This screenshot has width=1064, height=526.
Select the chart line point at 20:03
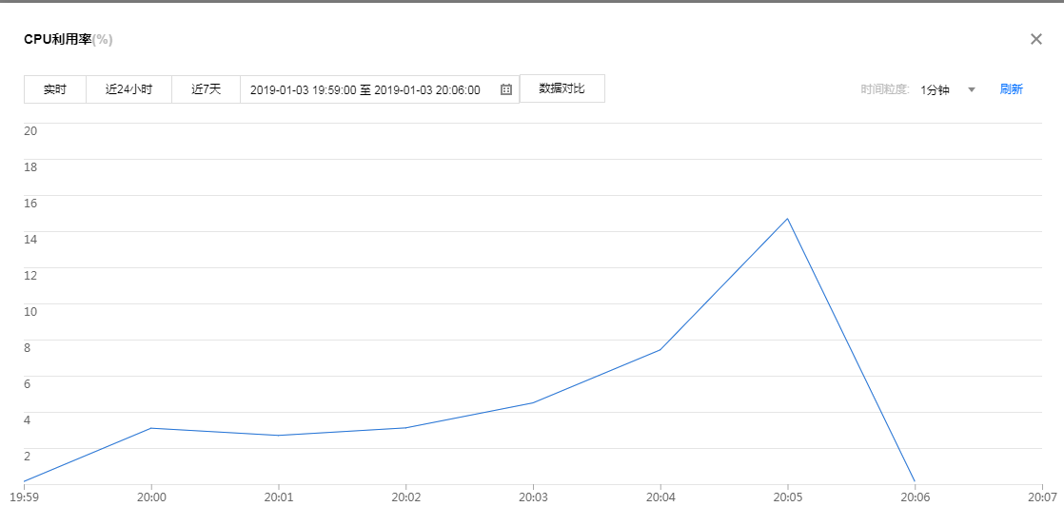pos(533,402)
